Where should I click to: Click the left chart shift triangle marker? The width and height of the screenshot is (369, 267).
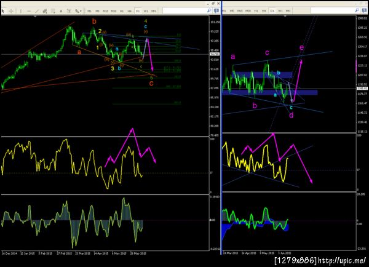35,17
